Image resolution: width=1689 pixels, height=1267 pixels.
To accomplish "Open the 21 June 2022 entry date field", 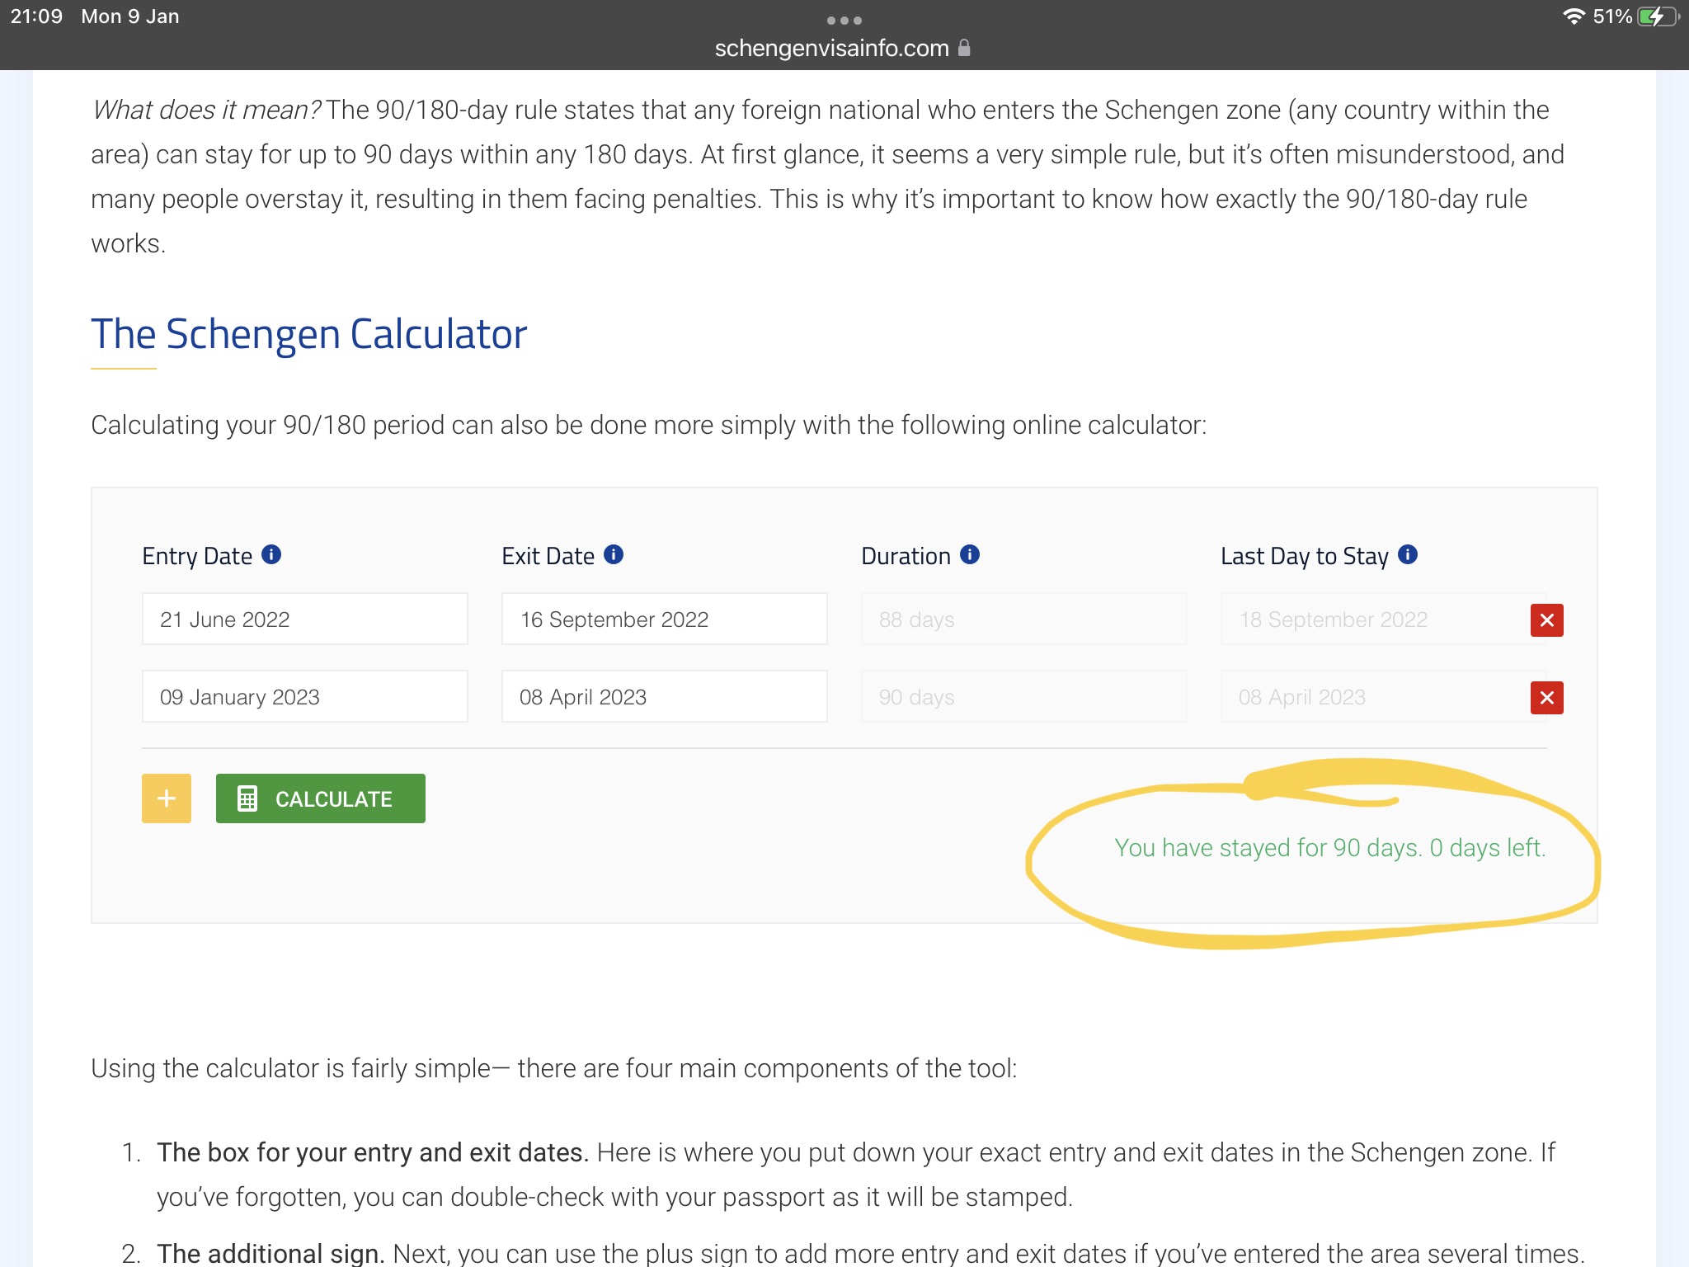I will click(x=304, y=619).
